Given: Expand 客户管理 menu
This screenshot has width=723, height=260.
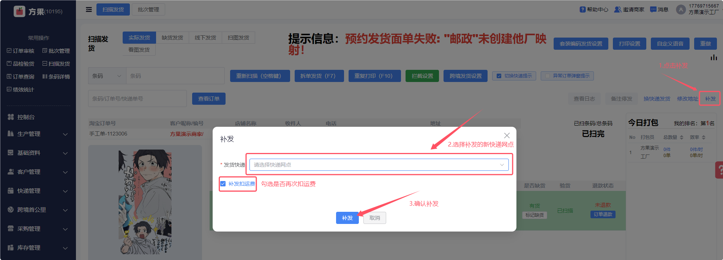Looking at the screenshot, I should (x=38, y=172).
